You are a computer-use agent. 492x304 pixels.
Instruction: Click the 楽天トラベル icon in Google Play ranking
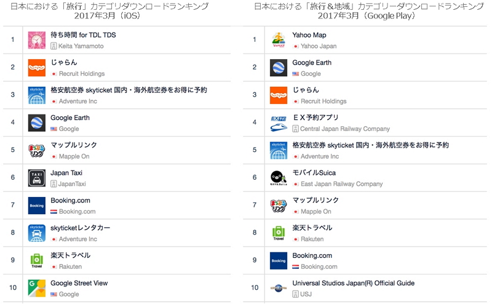[x=279, y=233]
